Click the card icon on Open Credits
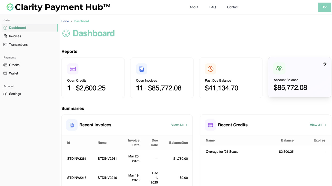 (x=73, y=69)
